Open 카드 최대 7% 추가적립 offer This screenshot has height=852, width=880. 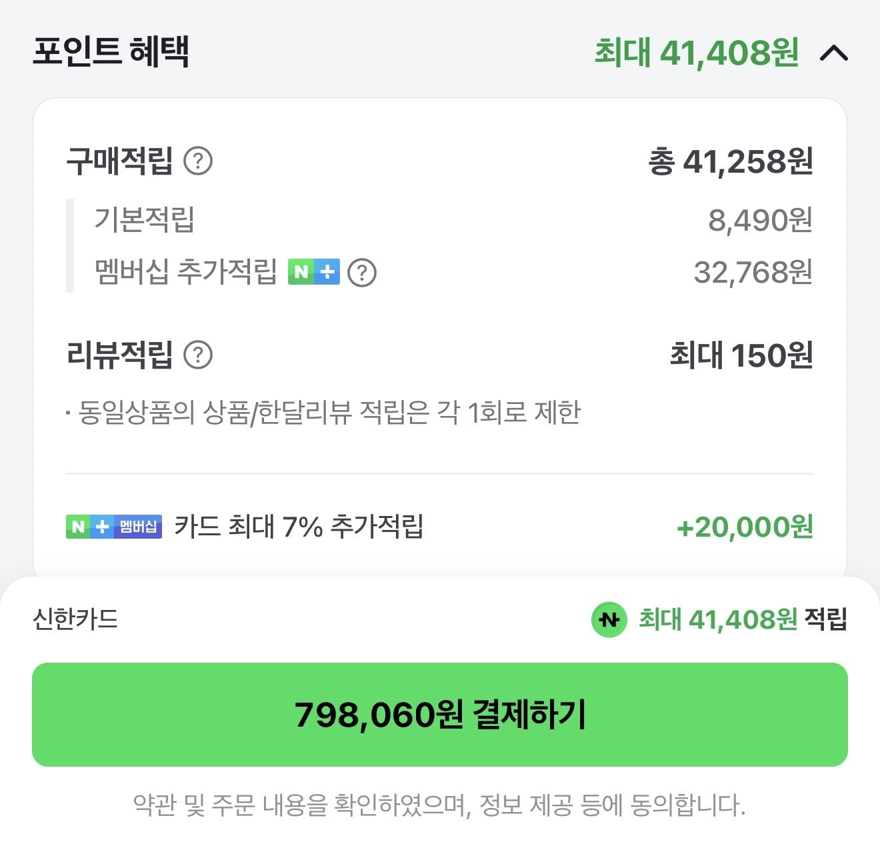[299, 527]
